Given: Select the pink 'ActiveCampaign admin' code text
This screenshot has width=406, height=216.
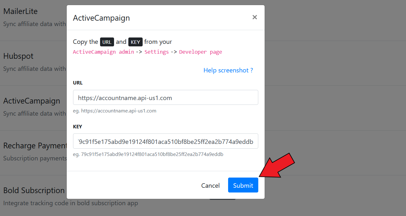Looking at the screenshot, I should coord(104,52).
